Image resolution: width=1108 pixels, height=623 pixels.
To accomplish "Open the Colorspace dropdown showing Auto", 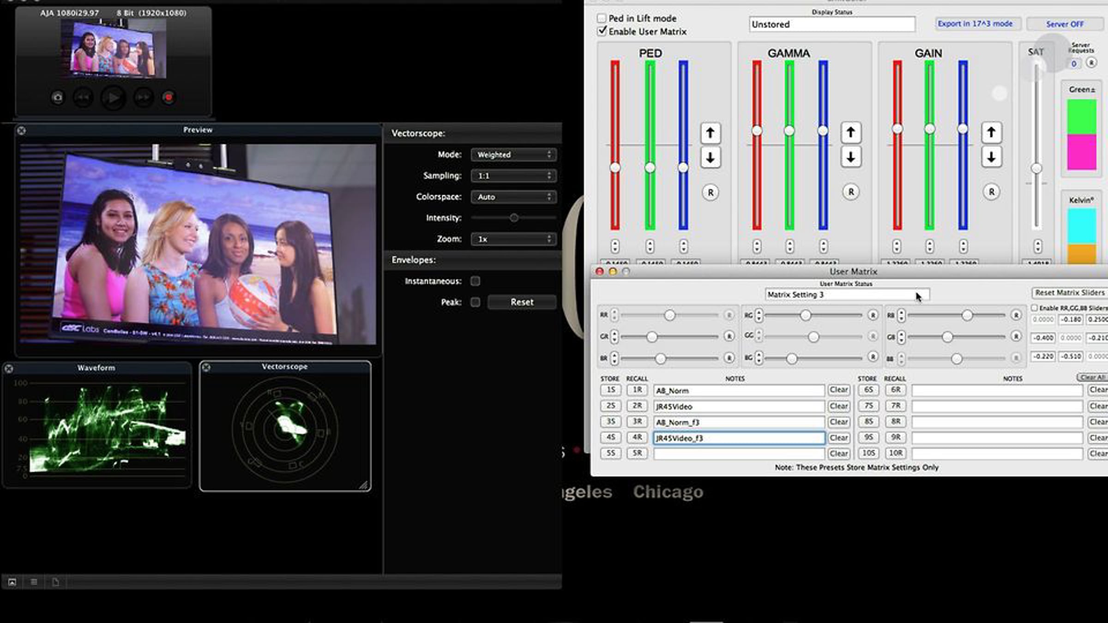I will (513, 197).
